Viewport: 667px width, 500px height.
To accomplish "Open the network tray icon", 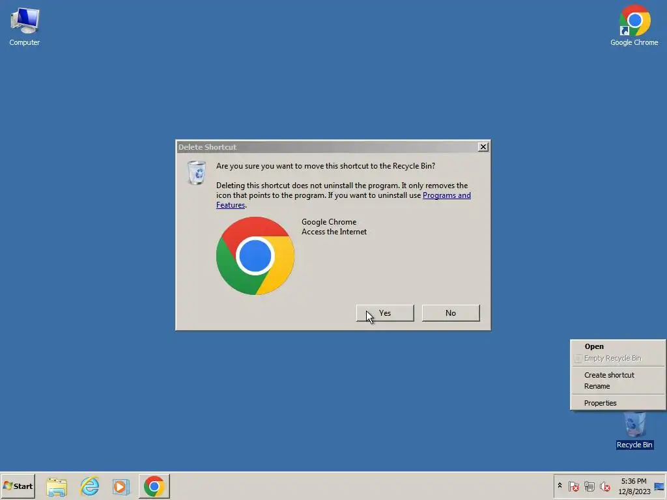I will pos(589,486).
